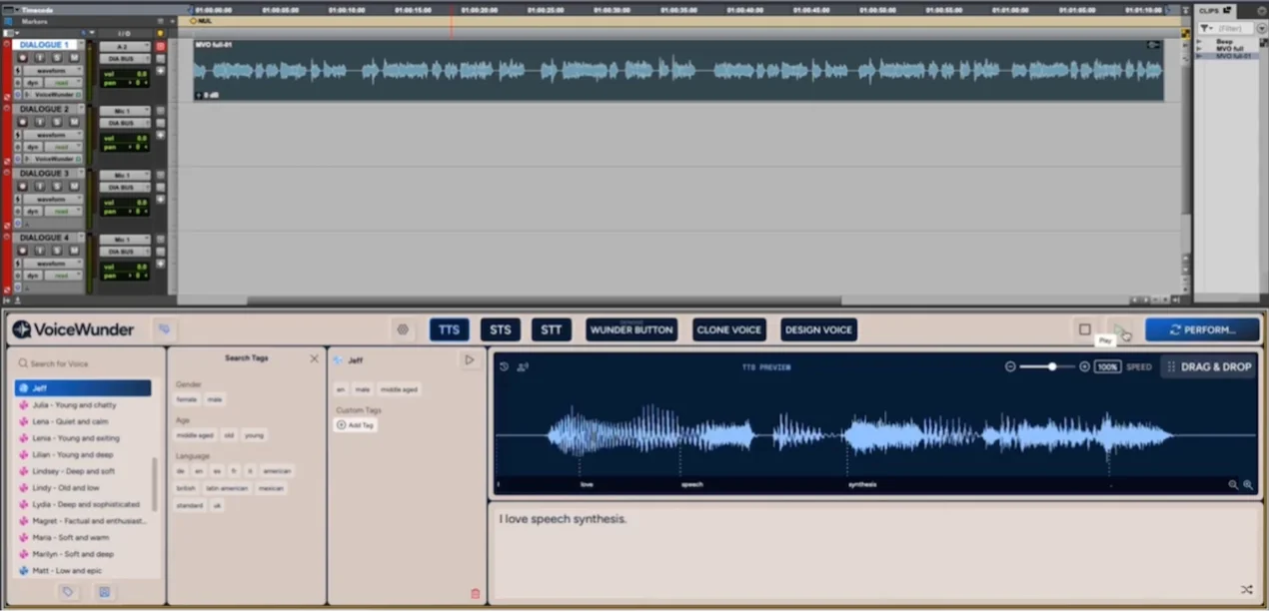Viewport: 1269px width, 612px height.
Task: Click the tag filter icon below voice list
Action: 68,592
